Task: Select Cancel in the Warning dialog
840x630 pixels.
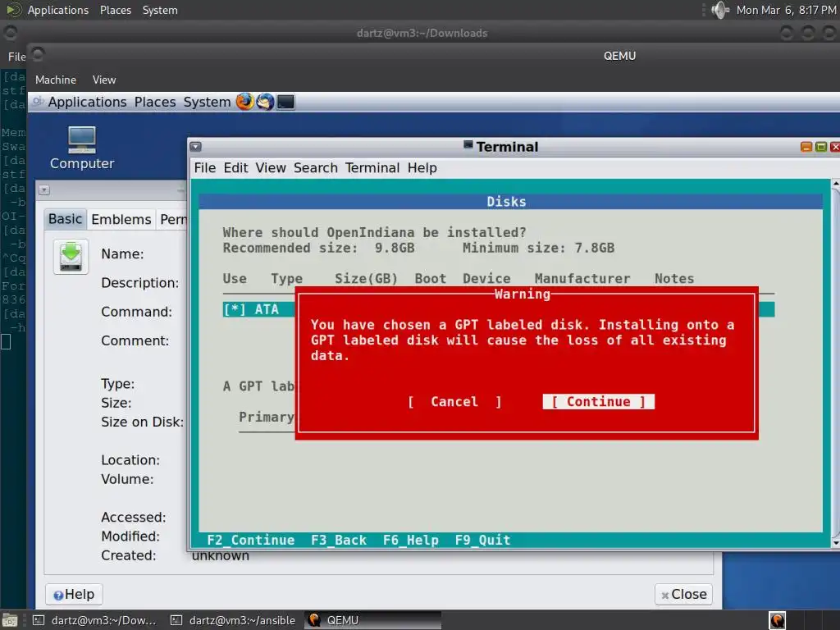Action: click(x=454, y=402)
